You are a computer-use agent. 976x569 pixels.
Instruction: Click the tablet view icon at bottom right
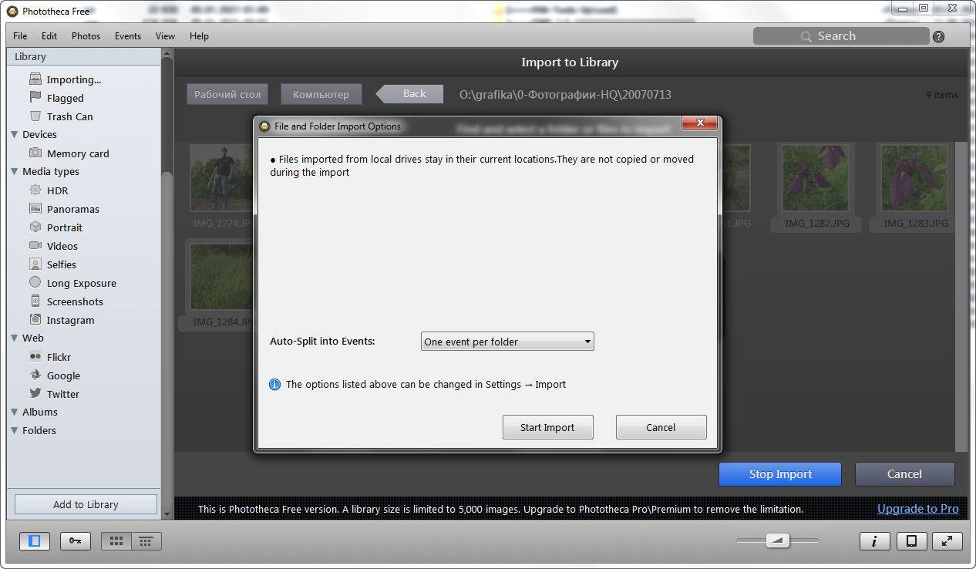(911, 541)
